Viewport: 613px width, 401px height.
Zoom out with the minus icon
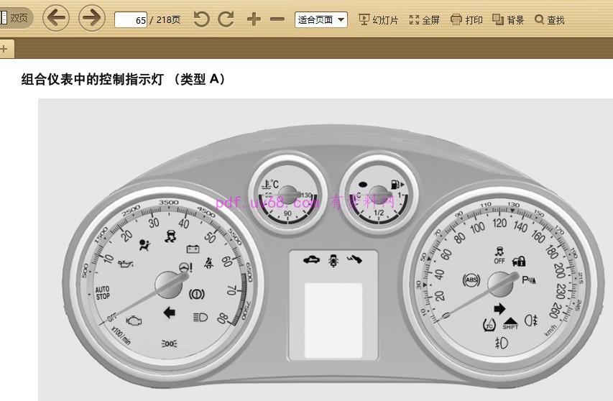click(277, 19)
